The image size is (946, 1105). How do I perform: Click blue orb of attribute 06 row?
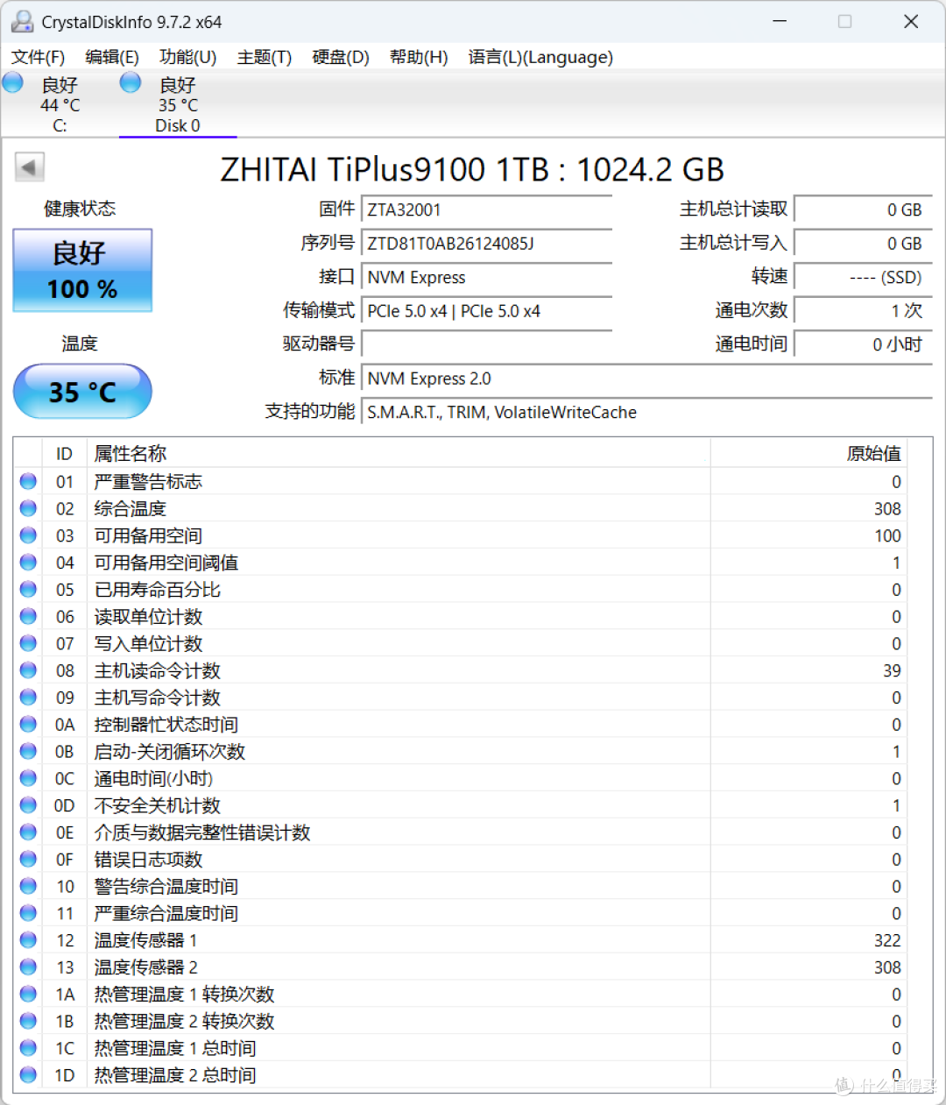[x=28, y=616]
